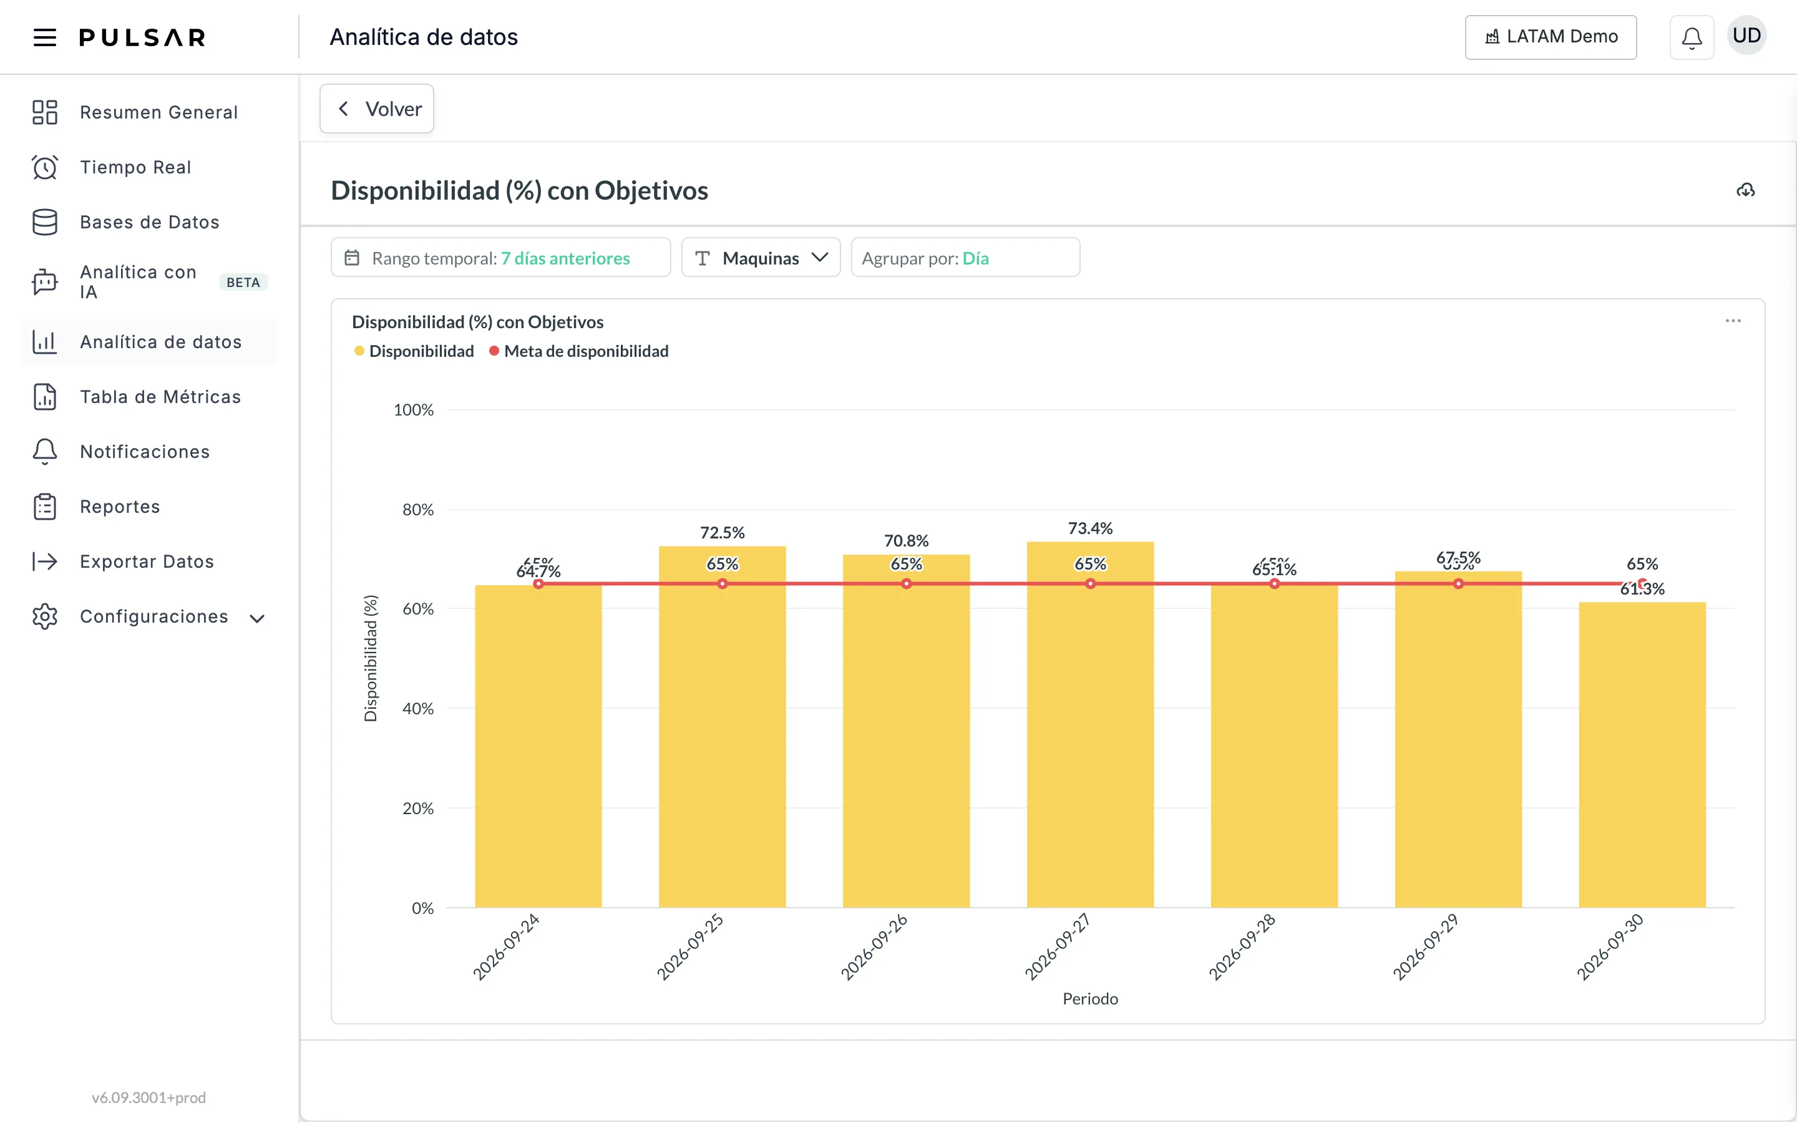Viewport: 1797px width, 1123px height.
Task: Click the 73.4% bar label
Action: [x=1090, y=528]
